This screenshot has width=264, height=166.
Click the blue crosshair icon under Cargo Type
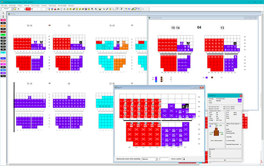pos(210,126)
